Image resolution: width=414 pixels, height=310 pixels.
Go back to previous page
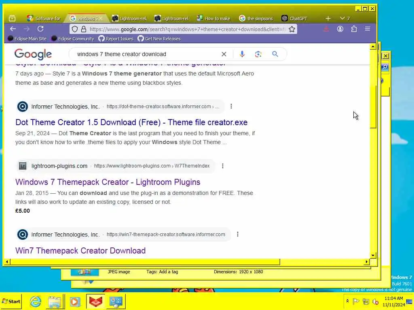[13, 29]
